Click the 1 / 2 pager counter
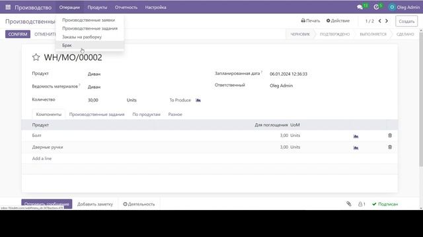 (369, 20)
